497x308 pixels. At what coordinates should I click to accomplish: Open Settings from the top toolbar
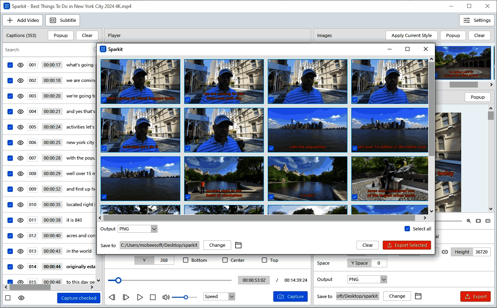pos(477,20)
